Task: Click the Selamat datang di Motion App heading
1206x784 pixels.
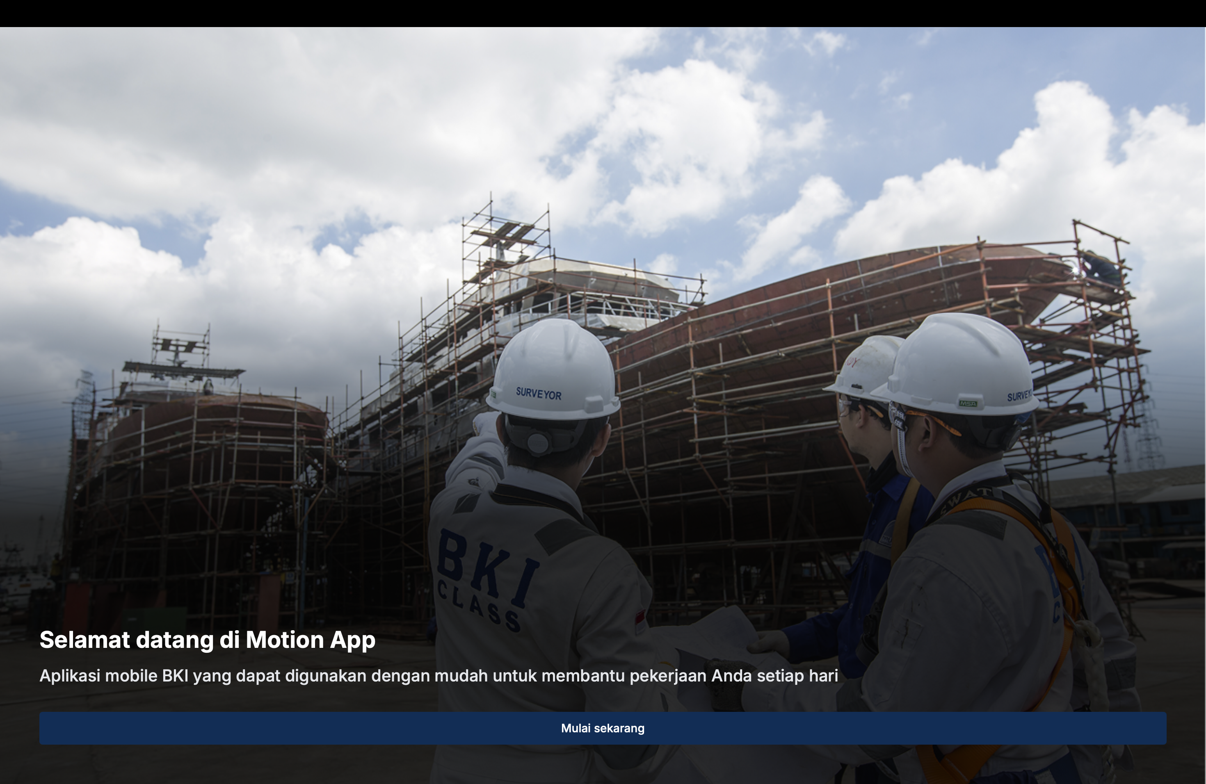Action: coord(207,640)
